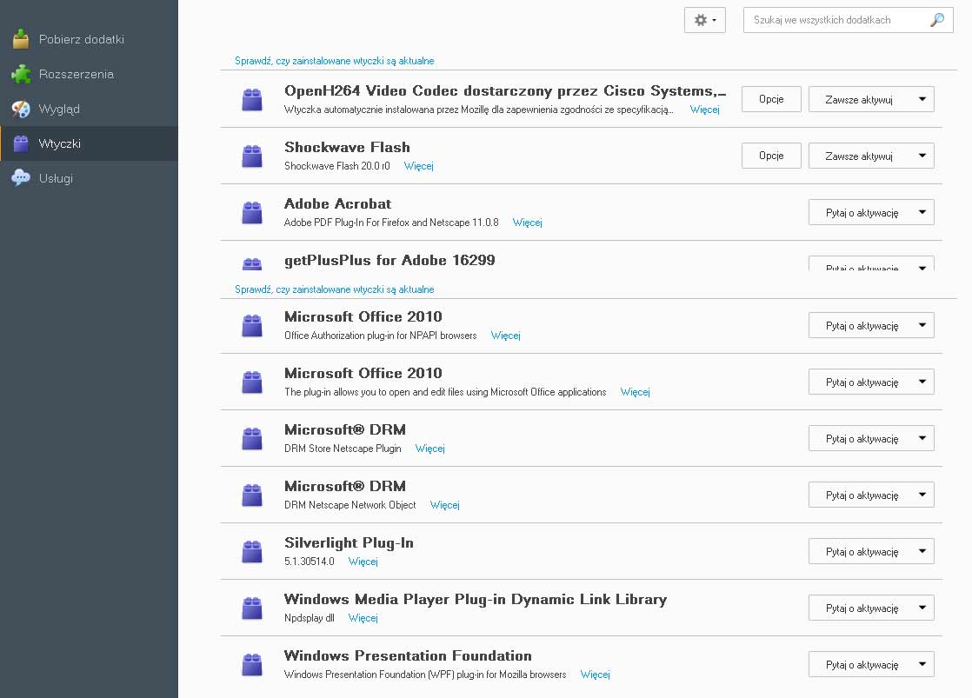Click the DRM Store Netscape Plugin icon
The height and width of the screenshot is (698, 972).
click(x=251, y=438)
